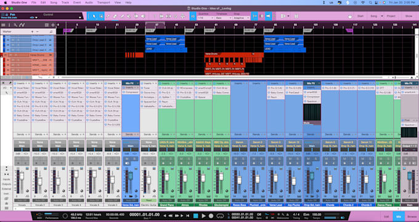Show the automation curve icon

tap(22, 25)
